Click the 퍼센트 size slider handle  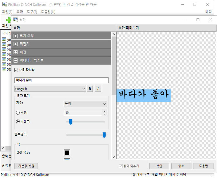71,122
